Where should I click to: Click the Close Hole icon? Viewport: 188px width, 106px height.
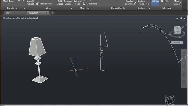point(84,4)
